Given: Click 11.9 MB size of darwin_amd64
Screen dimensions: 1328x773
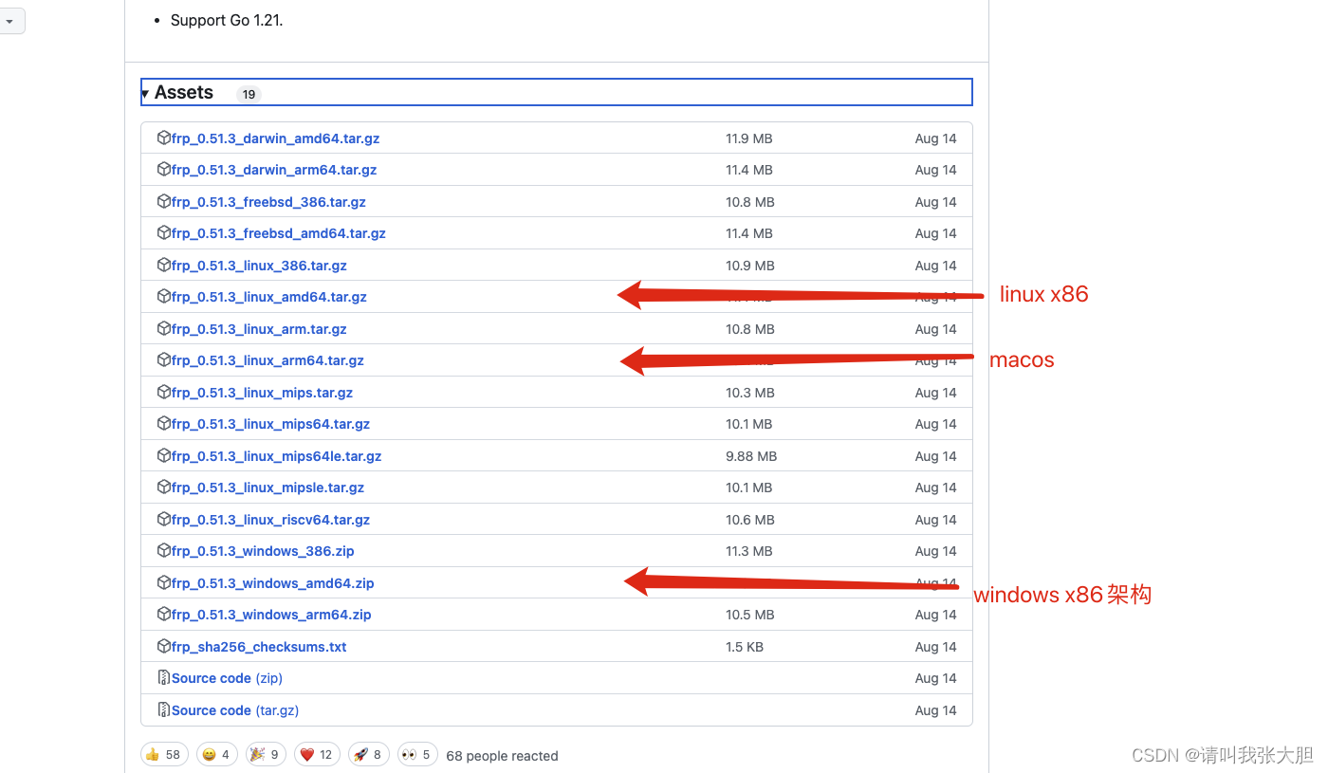Looking at the screenshot, I should click(749, 138).
